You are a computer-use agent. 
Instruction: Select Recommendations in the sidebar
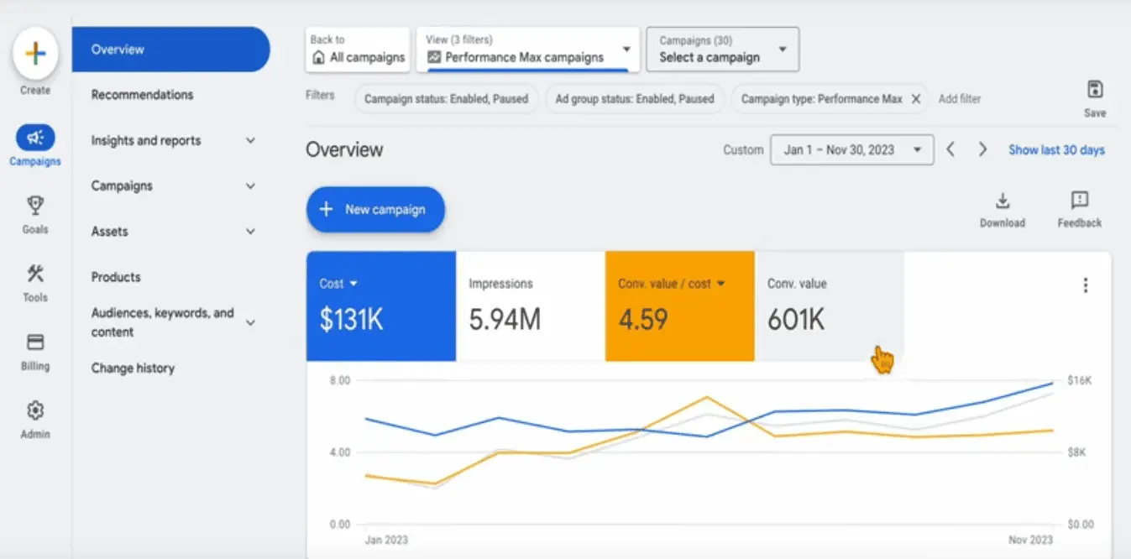coord(142,95)
